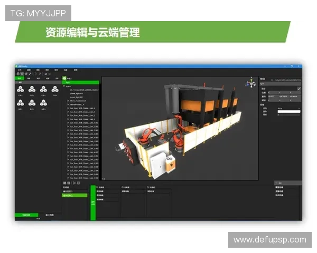This screenshot has width=317, height=253.
Task: Select the rotate tool icon in toolbar
Action: [x=26, y=74]
